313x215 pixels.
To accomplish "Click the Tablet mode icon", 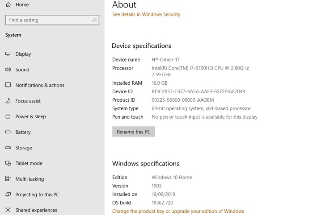I will pyautogui.click(x=8, y=163).
